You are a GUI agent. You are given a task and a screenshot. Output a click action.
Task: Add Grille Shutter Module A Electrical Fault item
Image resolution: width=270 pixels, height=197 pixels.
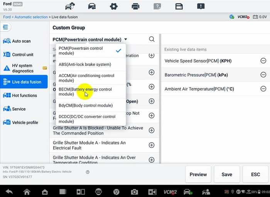pos(152,145)
